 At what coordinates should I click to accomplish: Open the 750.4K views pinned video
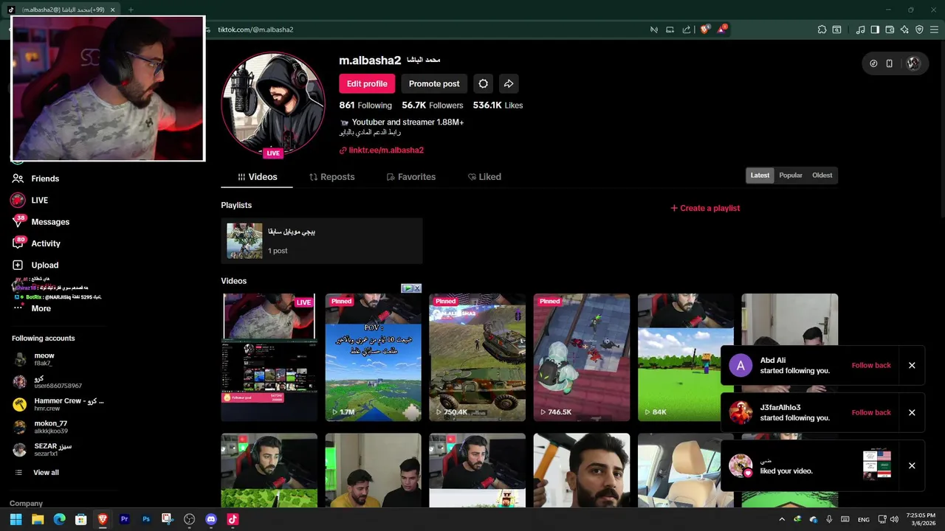tap(477, 358)
